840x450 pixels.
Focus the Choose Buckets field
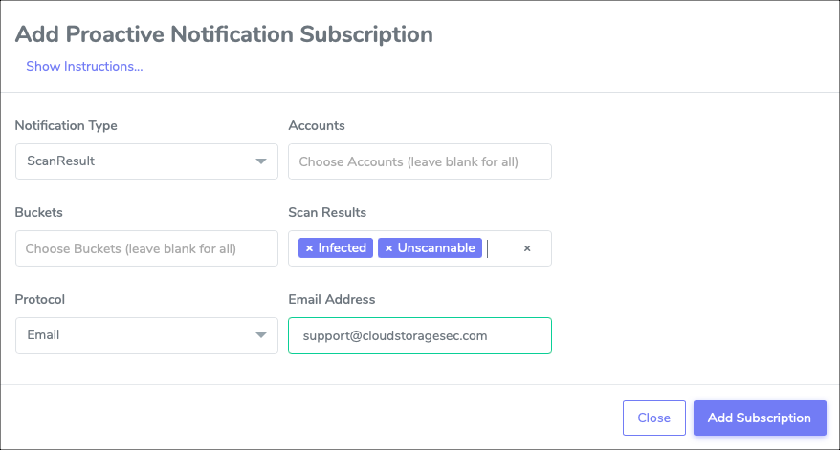tap(146, 248)
